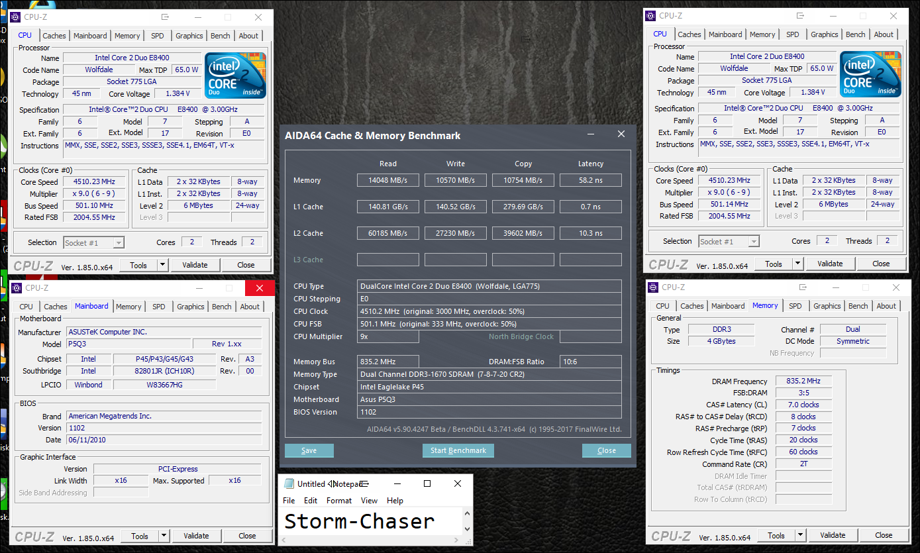Viewport: 920px width, 553px height.
Task: Open Tools dropdown arrow in top-left CPU-Z window
Action: (162, 265)
